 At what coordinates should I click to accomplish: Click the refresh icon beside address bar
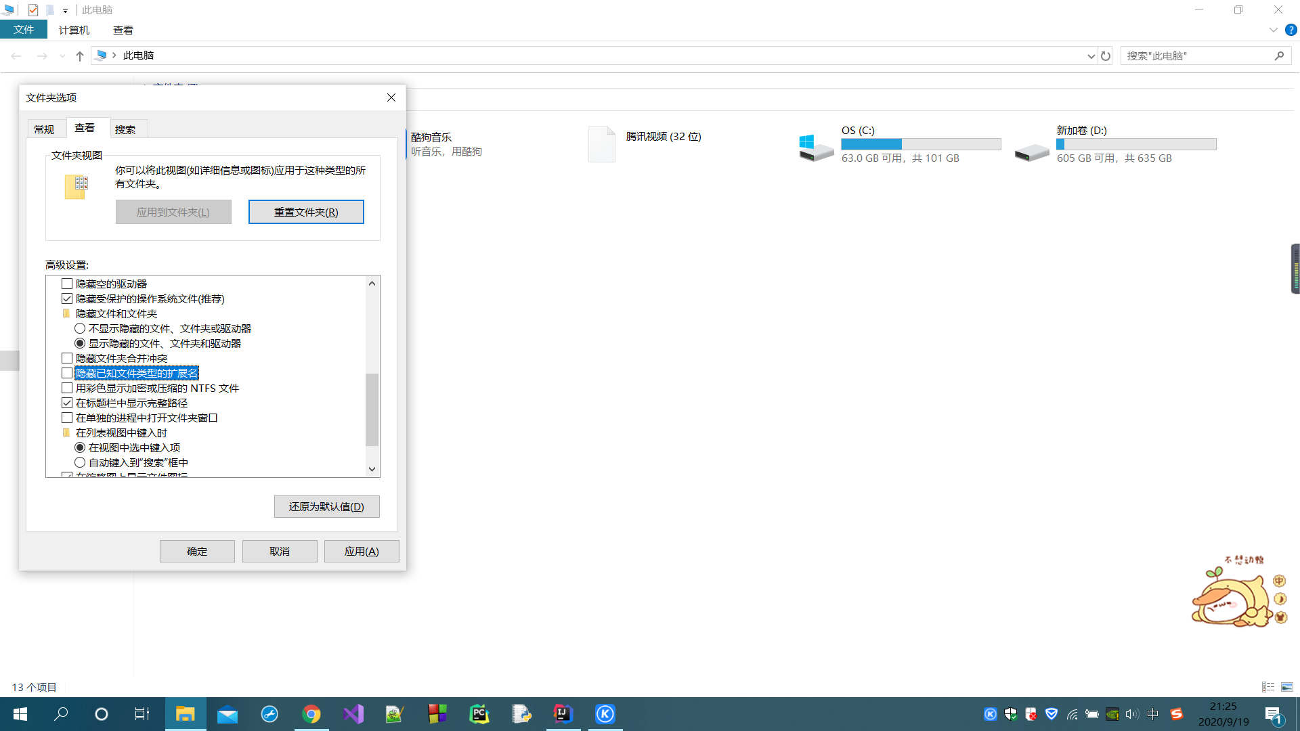[1106, 56]
